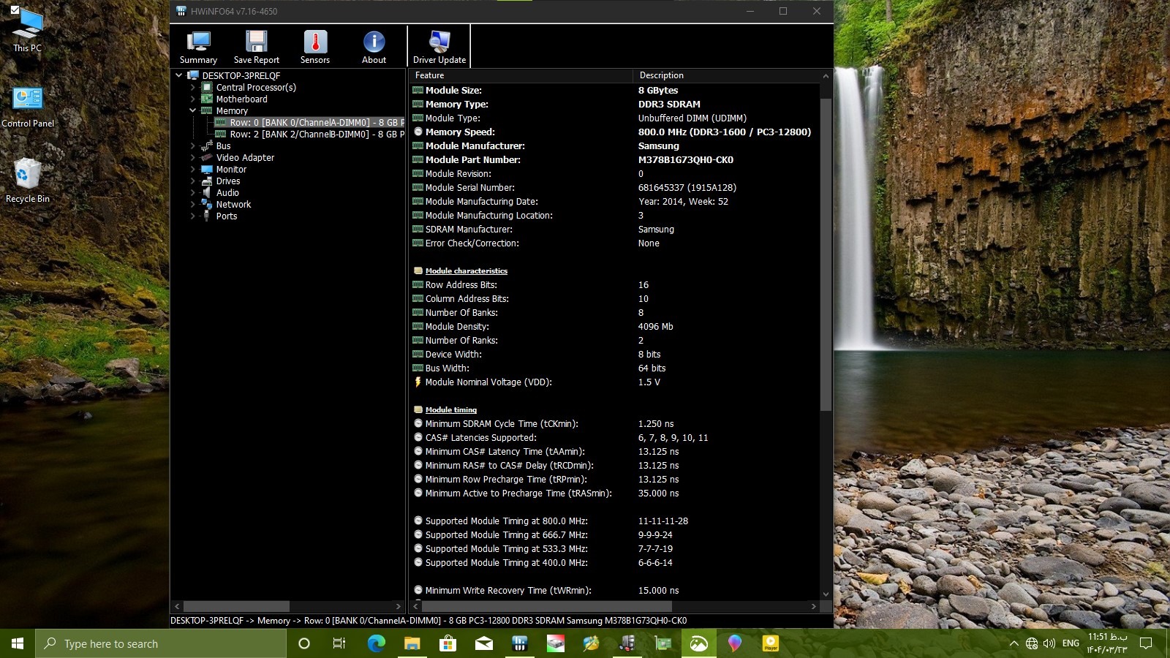
Task: Open Task View on taskbar
Action: 339,643
